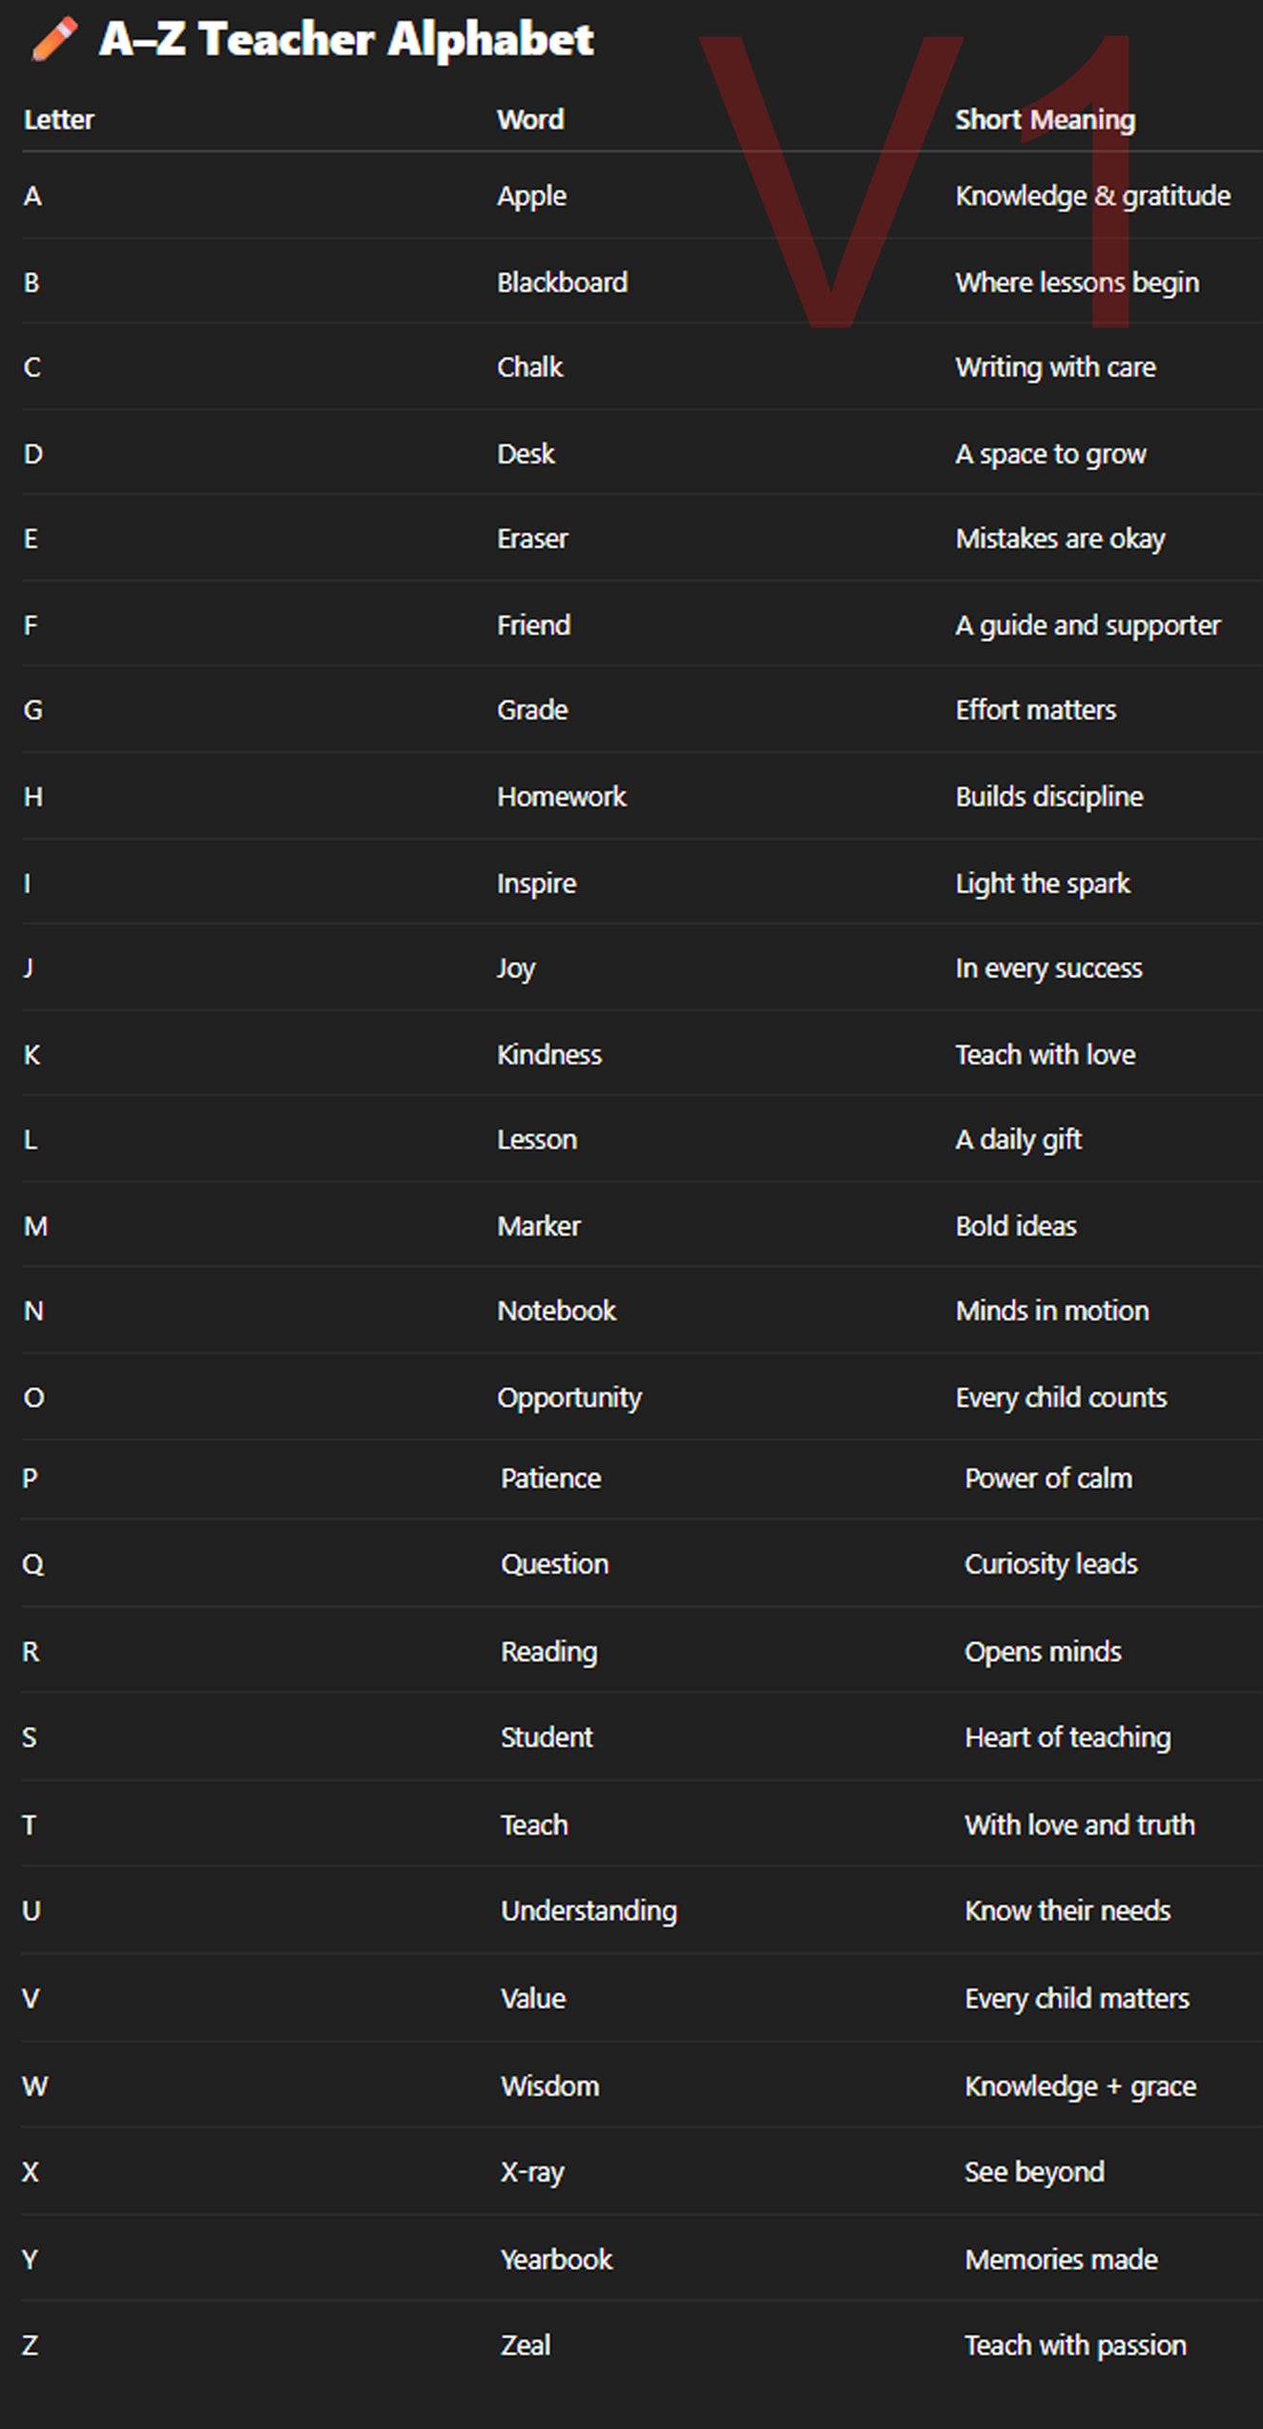Click the 'Curiosity leads' meaning
The height and width of the screenshot is (2429, 1263).
(1051, 1565)
